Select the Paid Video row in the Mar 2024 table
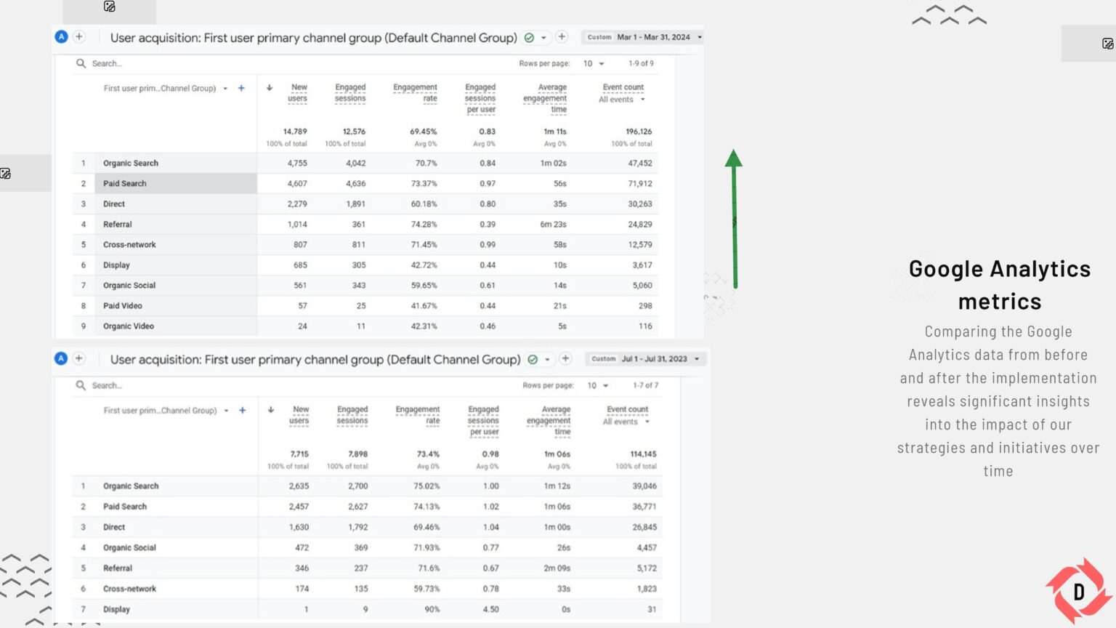The width and height of the screenshot is (1116, 628). [365, 306]
